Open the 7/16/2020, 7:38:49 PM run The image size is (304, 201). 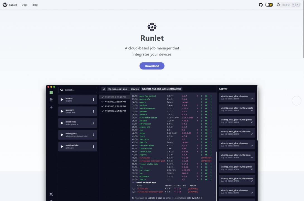115,97
